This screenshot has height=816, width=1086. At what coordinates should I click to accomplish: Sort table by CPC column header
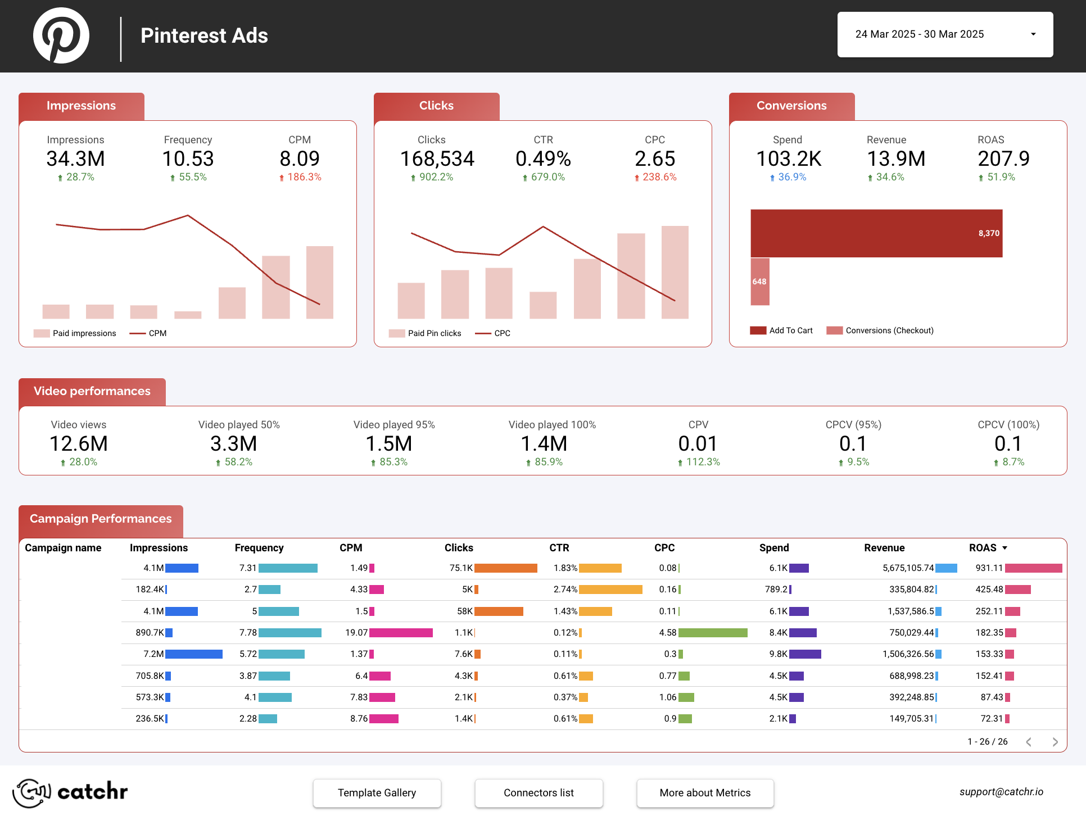coord(664,548)
